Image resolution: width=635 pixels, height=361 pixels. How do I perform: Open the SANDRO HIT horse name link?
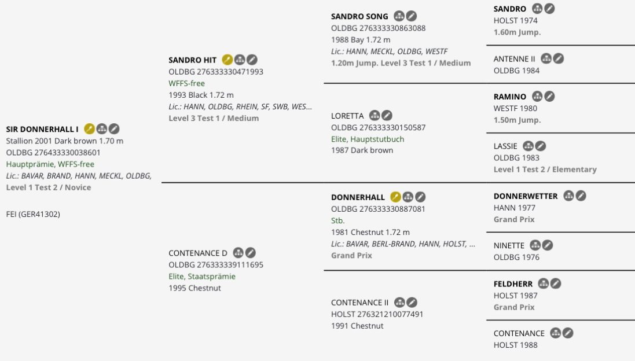click(x=192, y=60)
